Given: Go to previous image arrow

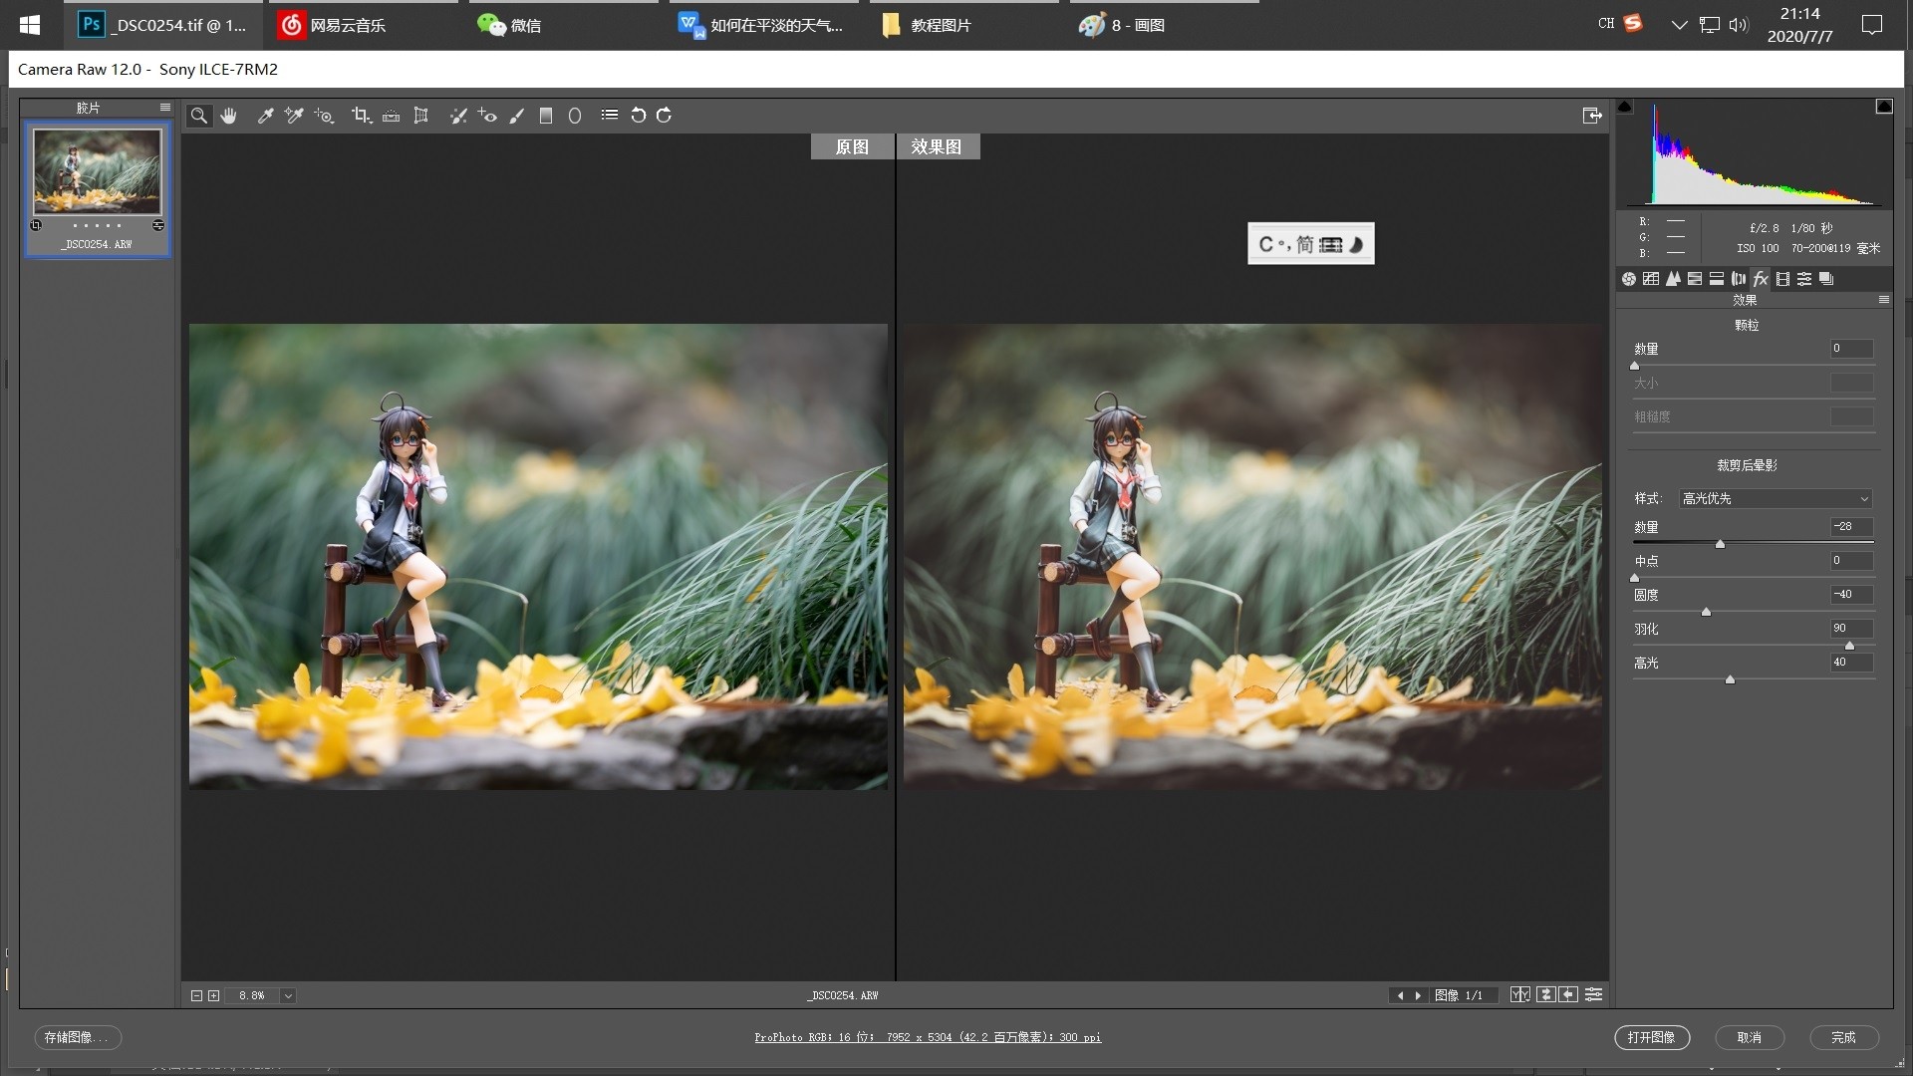Looking at the screenshot, I should (x=1400, y=995).
